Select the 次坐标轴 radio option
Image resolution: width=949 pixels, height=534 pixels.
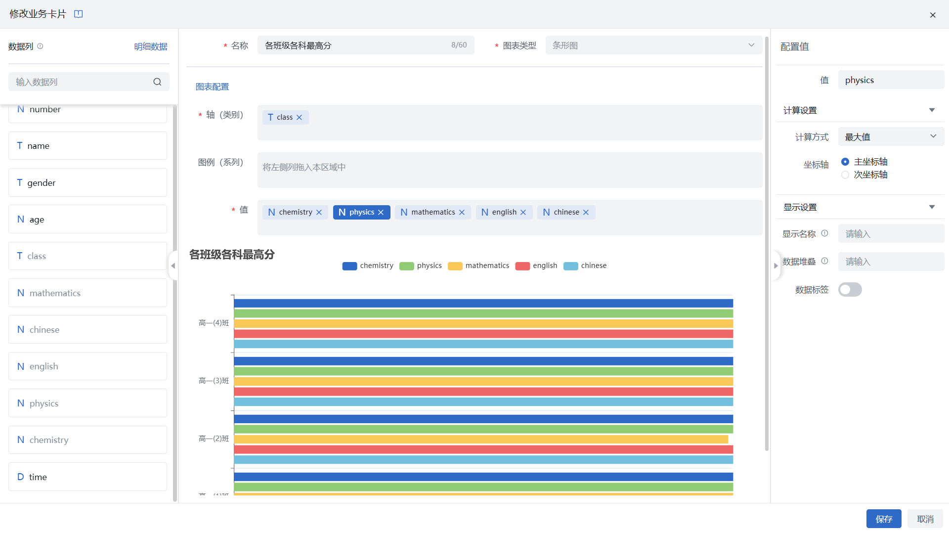tap(845, 175)
